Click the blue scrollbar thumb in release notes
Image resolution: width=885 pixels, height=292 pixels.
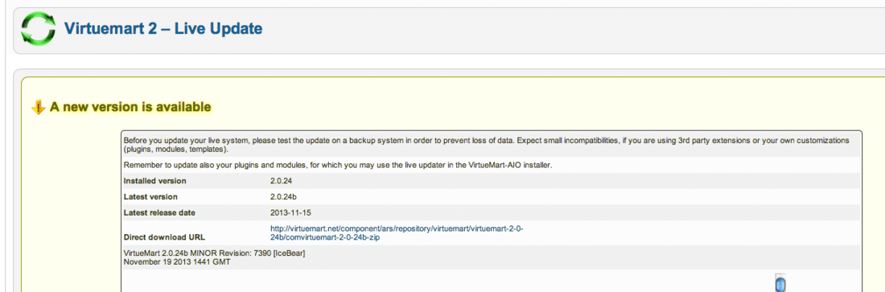tap(780, 283)
